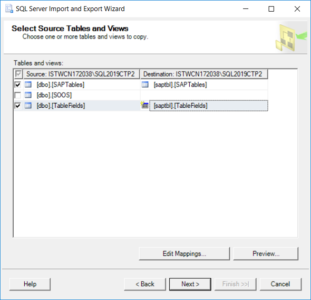Viewport: 311px width, 300px height.
Task: Check the [dbo].[SOOS] checkbox
Action: (x=17, y=96)
